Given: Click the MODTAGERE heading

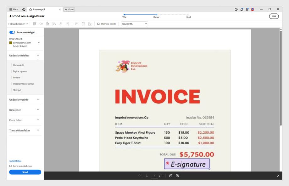Looking at the screenshot, I should (16, 39).
